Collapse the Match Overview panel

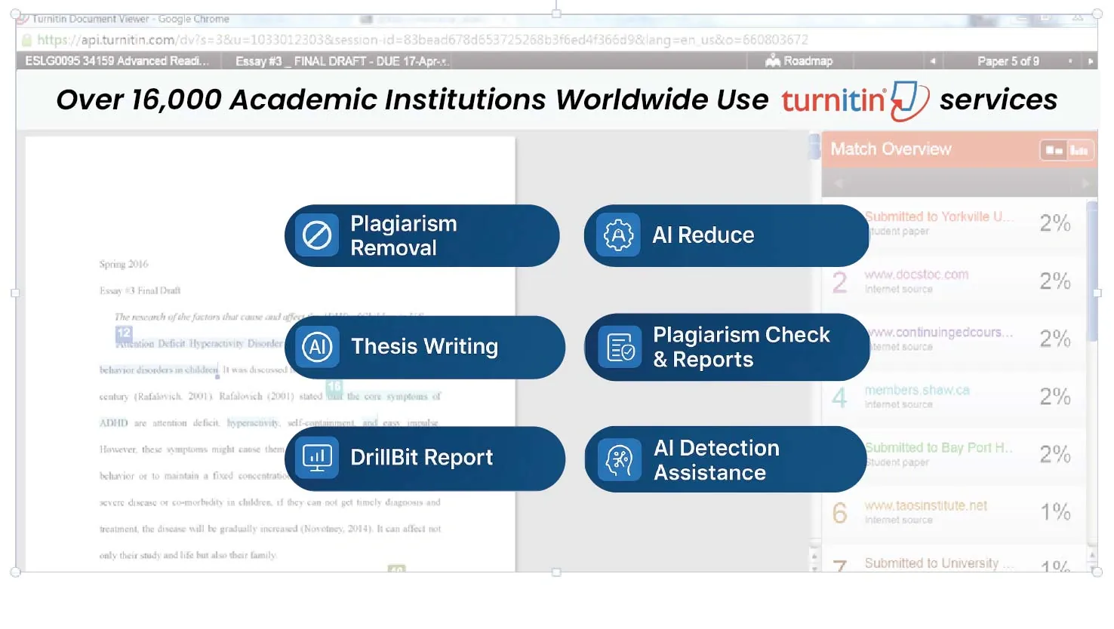(x=838, y=183)
